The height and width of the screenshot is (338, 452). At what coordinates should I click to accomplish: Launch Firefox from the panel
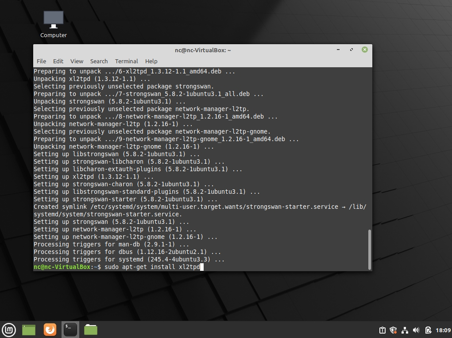coord(50,330)
